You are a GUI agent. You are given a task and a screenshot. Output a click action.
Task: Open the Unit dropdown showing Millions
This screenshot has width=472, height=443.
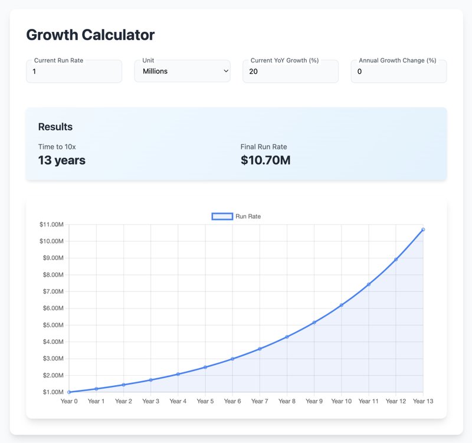pyautogui.click(x=182, y=71)
